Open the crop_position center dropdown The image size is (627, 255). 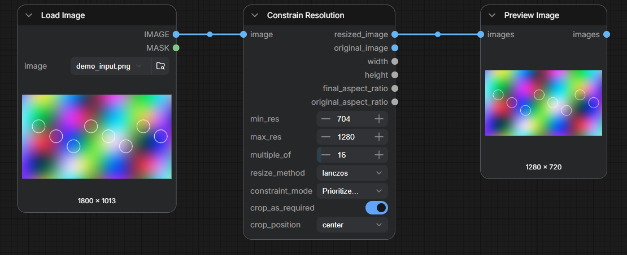click(x=352, y=225)
